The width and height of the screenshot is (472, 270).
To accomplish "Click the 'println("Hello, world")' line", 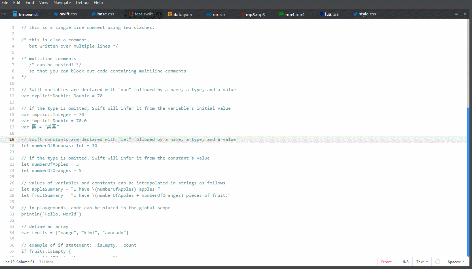I will coord(51,214).
